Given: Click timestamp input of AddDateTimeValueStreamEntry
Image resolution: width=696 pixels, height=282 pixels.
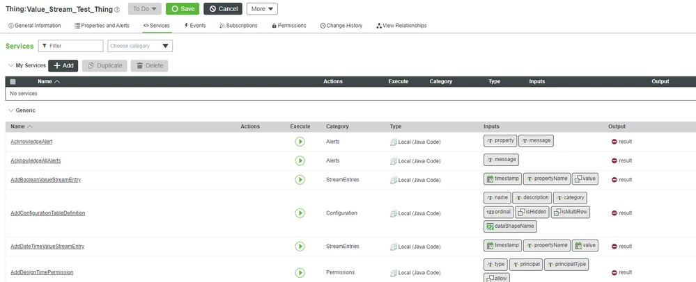Looking at the screenshot, I should coord(502,245).
